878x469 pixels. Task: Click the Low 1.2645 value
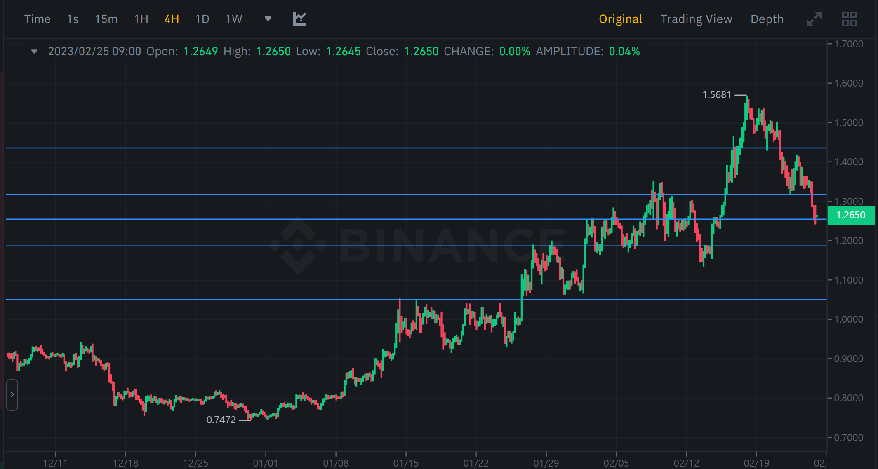coord(343,52)
